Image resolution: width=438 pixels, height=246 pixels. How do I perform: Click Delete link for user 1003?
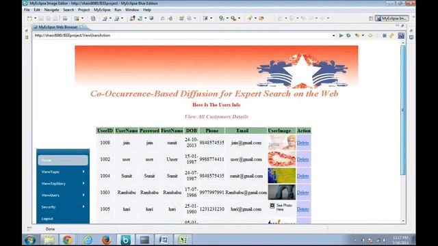[x=302, y=193]
